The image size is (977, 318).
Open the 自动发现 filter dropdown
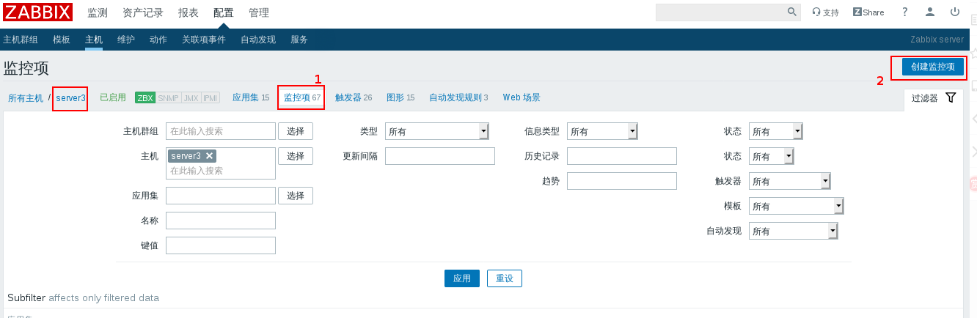pyautogui.click(x=794, y=231)
